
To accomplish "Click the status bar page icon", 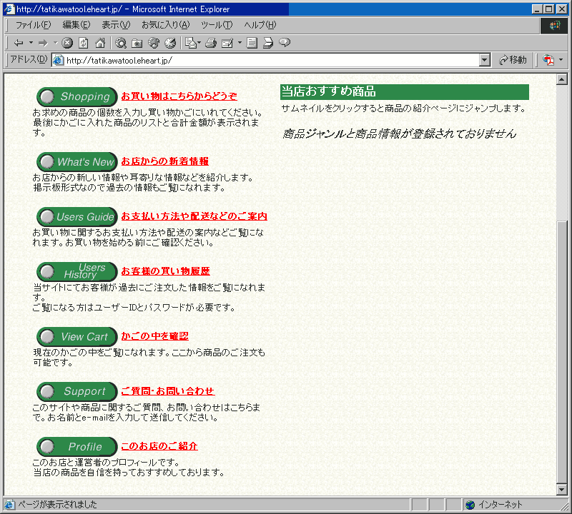I will pos(9,505).
